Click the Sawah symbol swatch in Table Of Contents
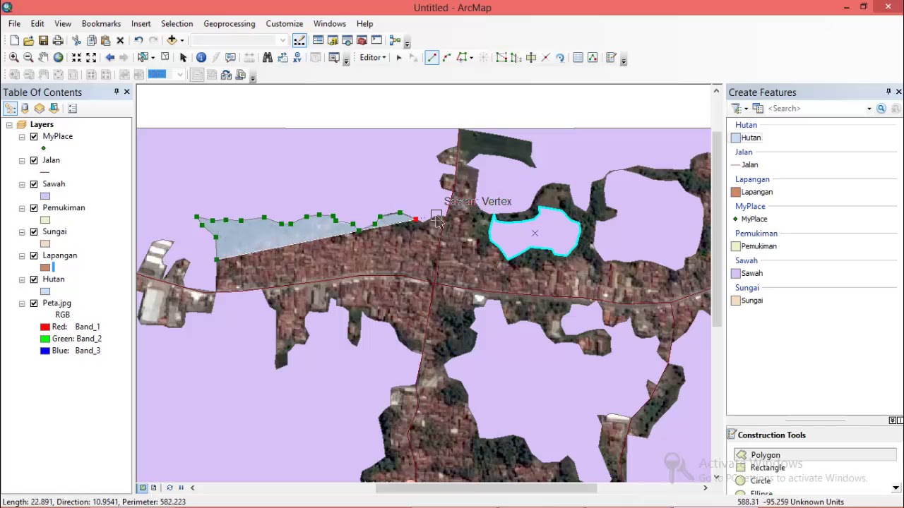This screenshot has width=904, height=508. [x=45, y=196]
